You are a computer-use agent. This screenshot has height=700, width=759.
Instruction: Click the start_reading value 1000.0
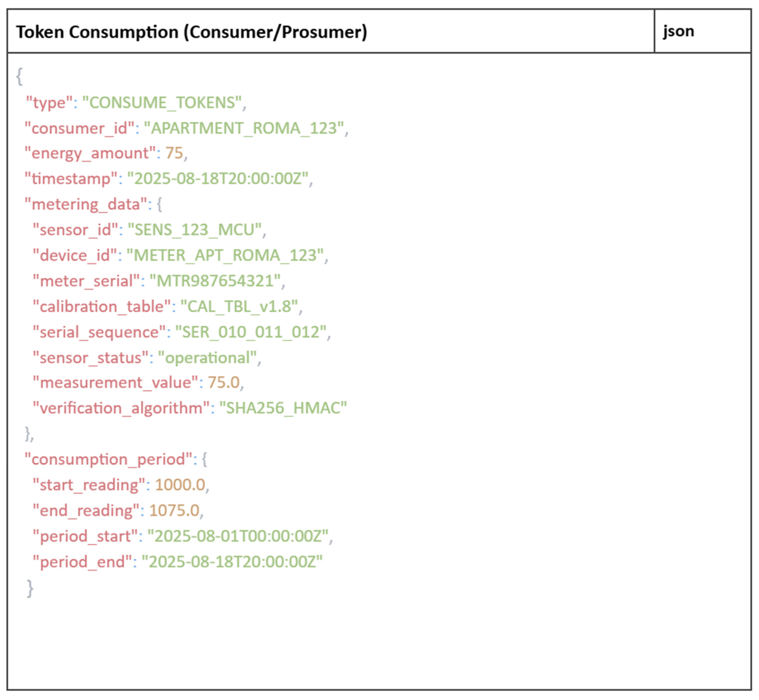[180, 485]
